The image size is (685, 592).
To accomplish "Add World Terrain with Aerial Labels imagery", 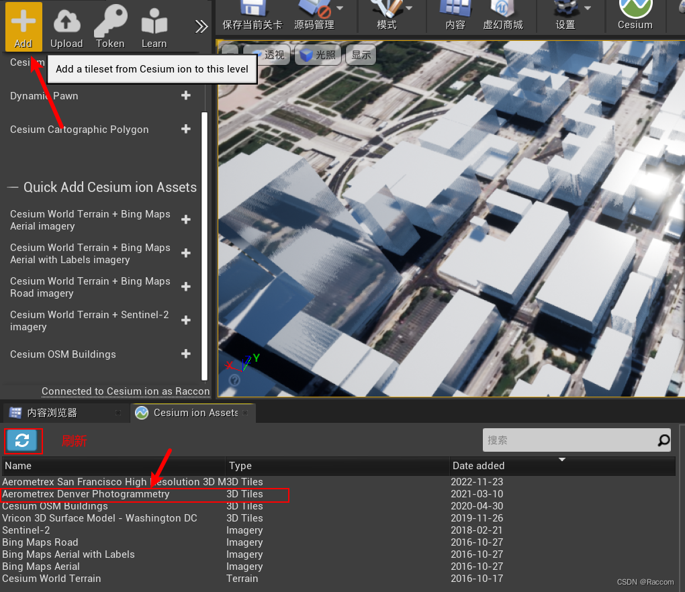I will (185, 253).
